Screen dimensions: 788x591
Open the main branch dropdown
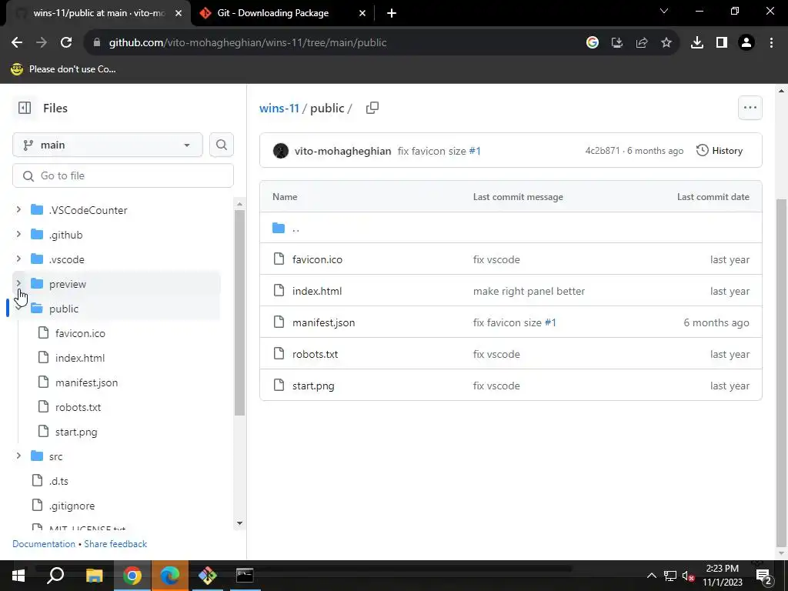click(108, 145)
